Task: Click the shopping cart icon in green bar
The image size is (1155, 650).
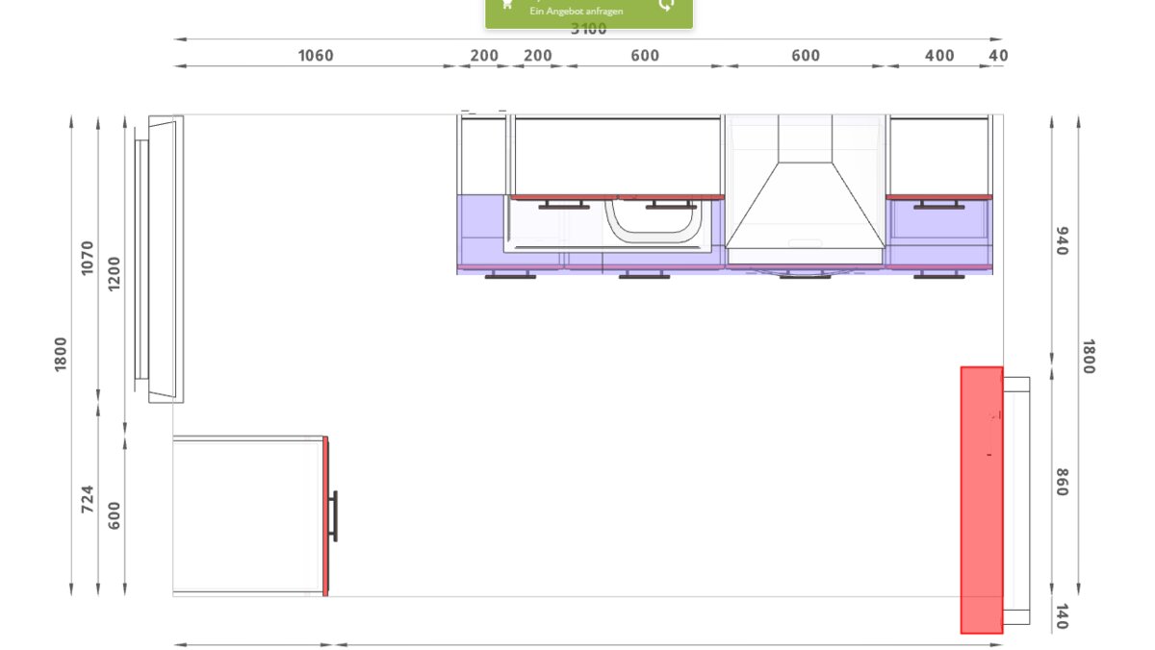Action: (507, 7)
